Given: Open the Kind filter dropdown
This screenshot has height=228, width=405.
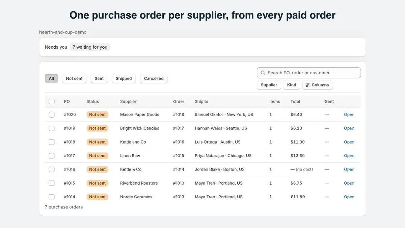Looking at the screenshot, I should click(292, 85).
